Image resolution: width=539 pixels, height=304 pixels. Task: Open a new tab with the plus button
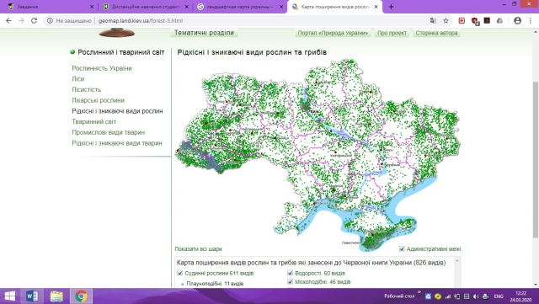pos(391,7)
